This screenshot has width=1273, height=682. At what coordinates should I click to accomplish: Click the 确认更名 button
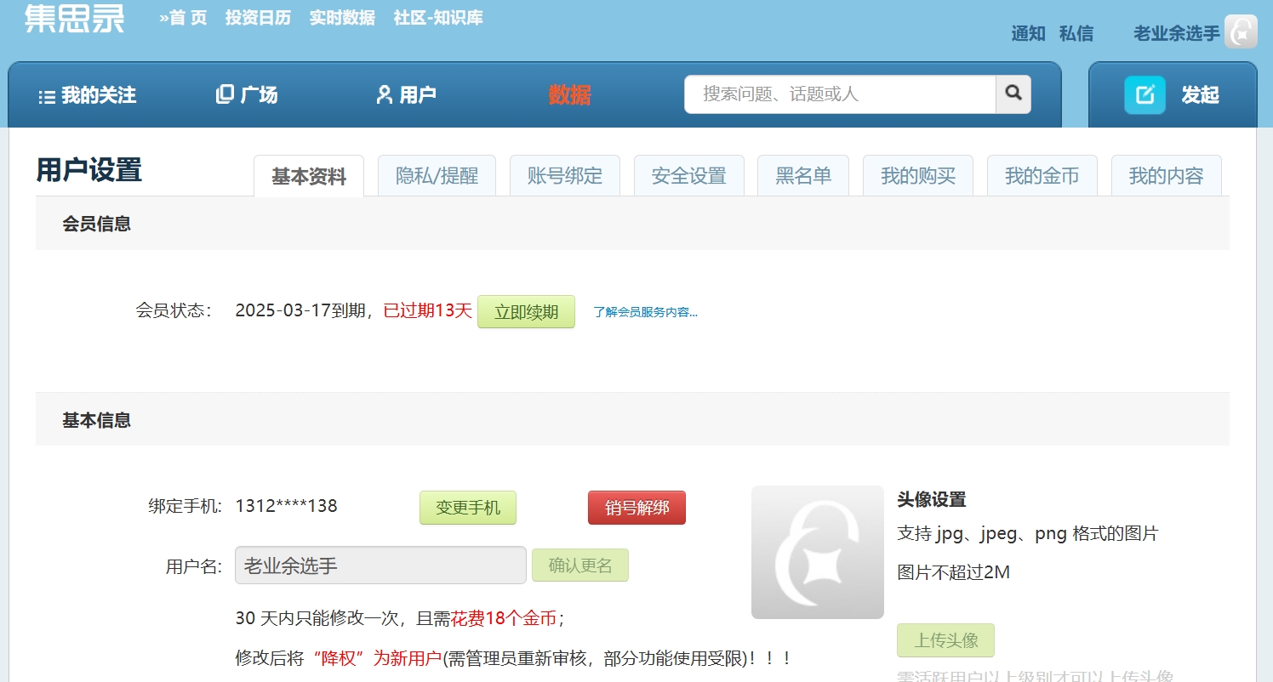click(580, 565)
